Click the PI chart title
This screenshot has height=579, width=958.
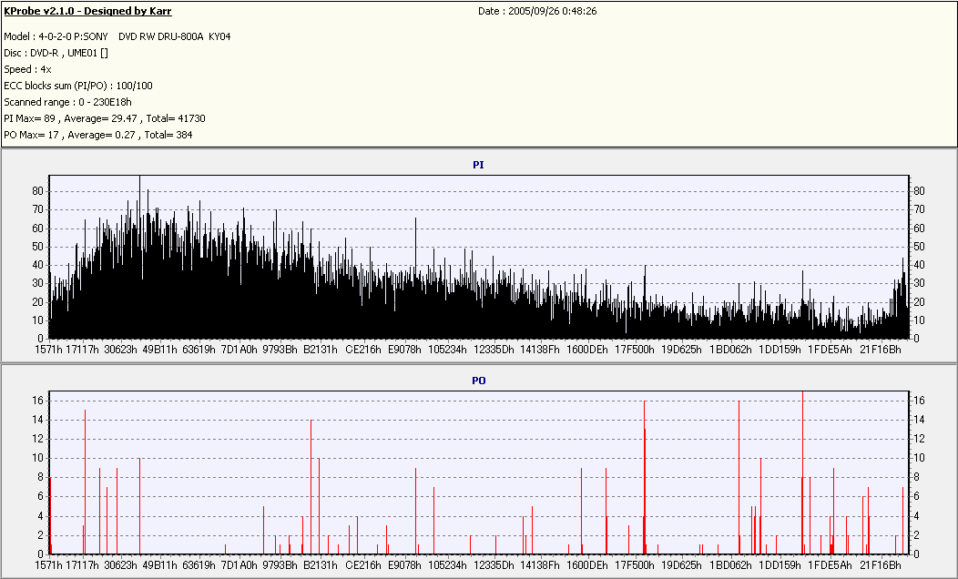478,165
